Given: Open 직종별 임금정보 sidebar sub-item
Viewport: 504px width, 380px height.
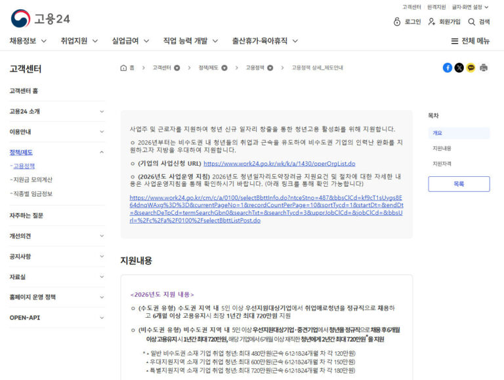Looking at the screenshot, I should pyautogui.click(x=32, y=193).
